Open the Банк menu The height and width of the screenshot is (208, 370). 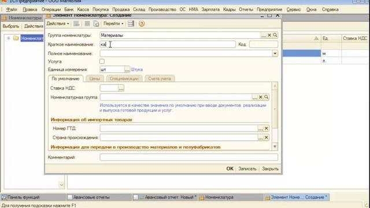[69, 10]
